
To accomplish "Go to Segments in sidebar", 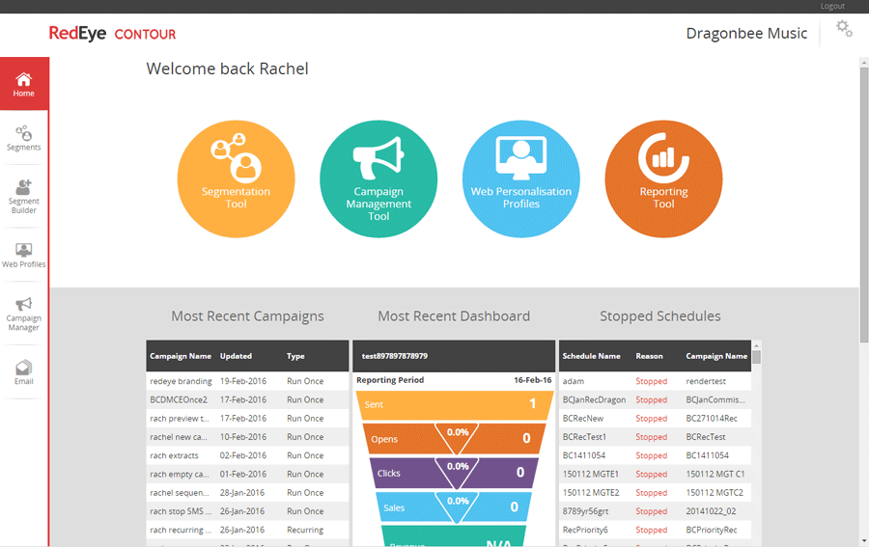I will 24,139.
